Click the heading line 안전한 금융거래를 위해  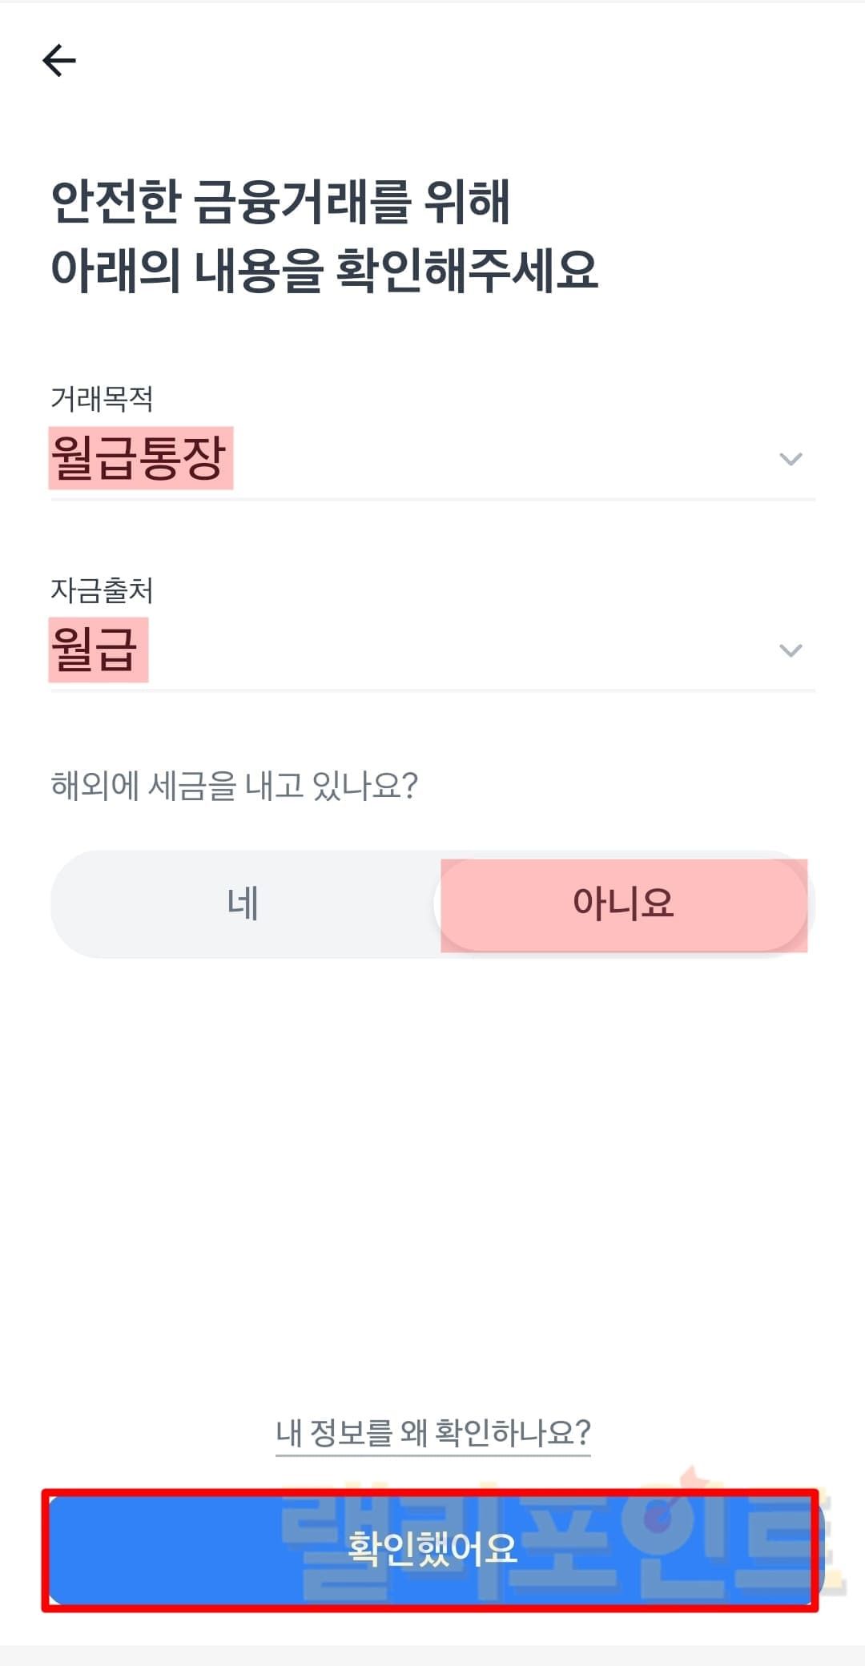click(x=280, y=201)
